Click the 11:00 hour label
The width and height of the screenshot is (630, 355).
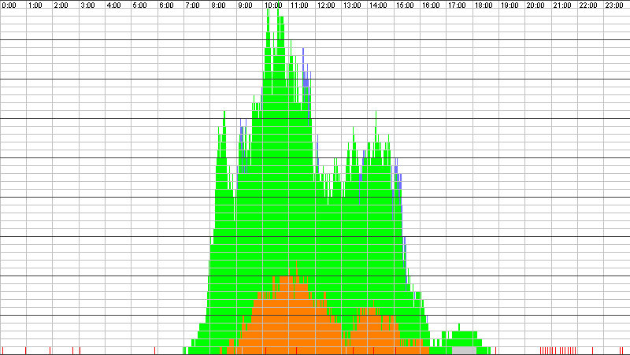click(299, 6)
